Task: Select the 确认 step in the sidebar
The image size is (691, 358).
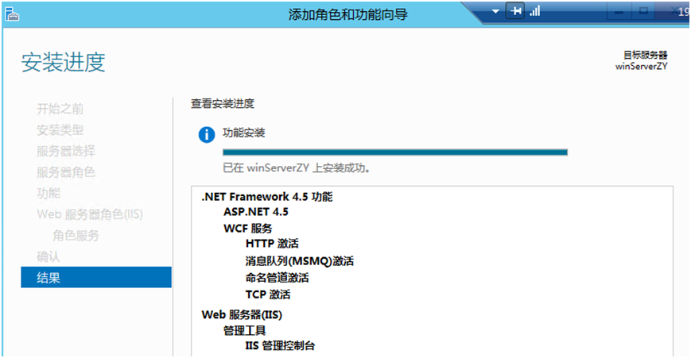Action: point(48,256)
